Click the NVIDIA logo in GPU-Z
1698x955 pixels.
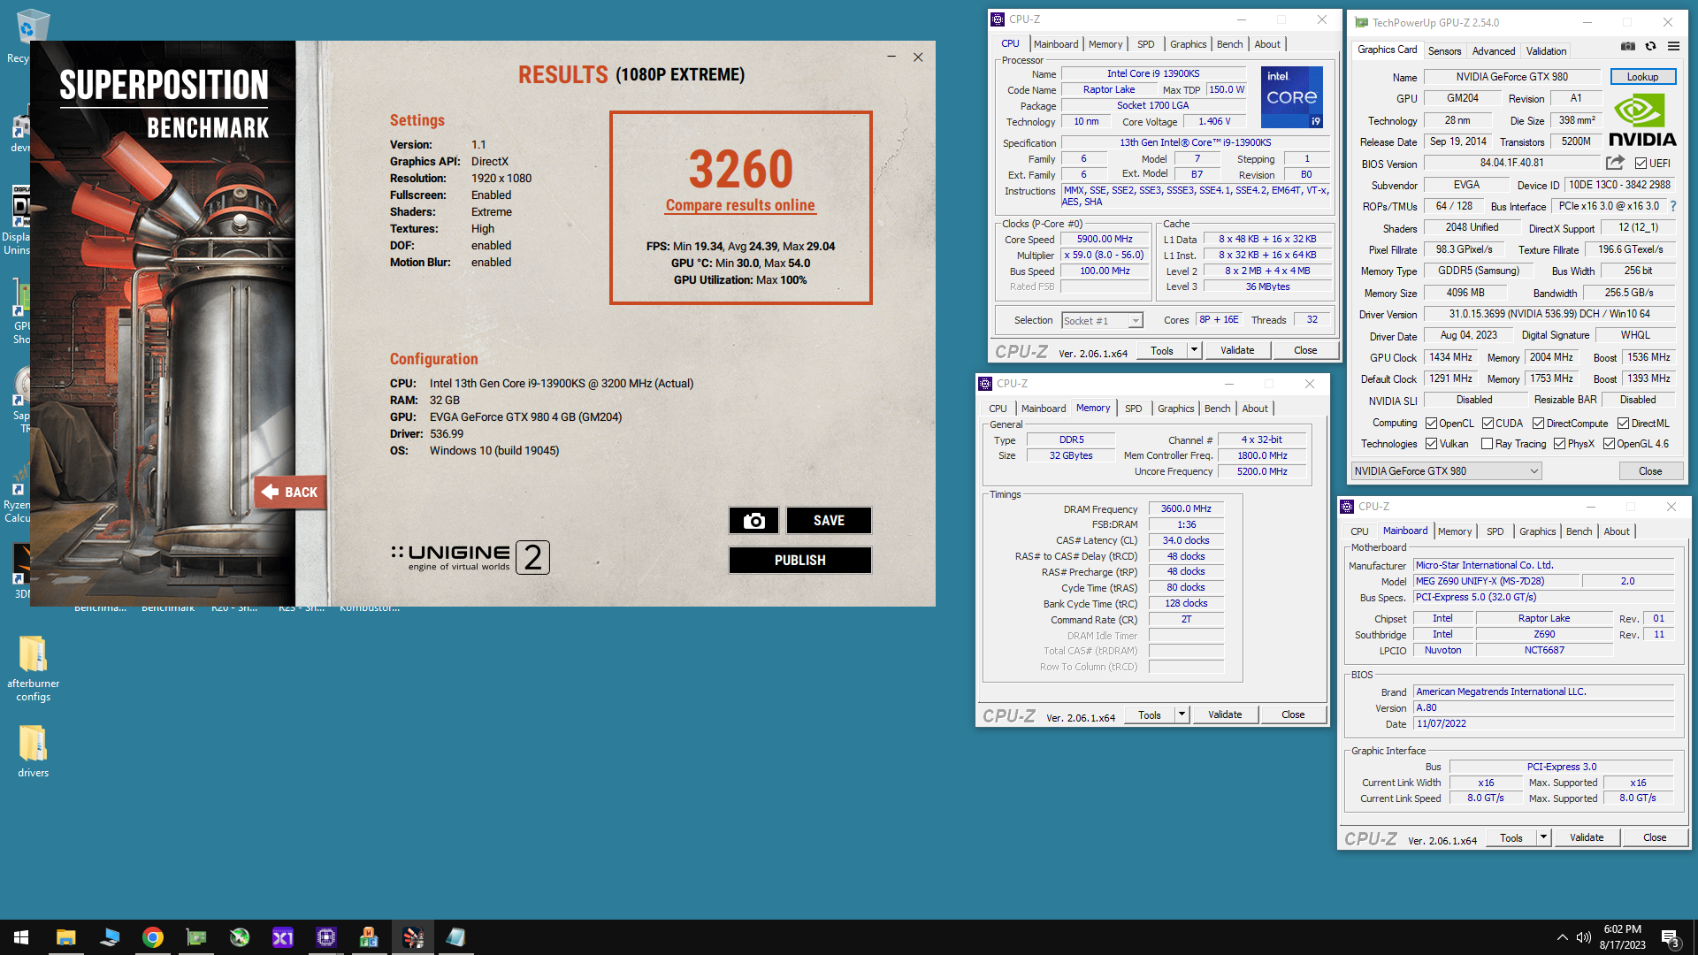tap(1642, 121)
